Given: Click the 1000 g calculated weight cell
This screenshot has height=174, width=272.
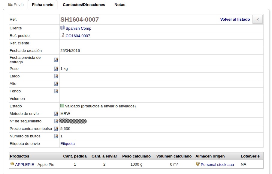Looking at the screenshot, I should click(x=137, y=164).
